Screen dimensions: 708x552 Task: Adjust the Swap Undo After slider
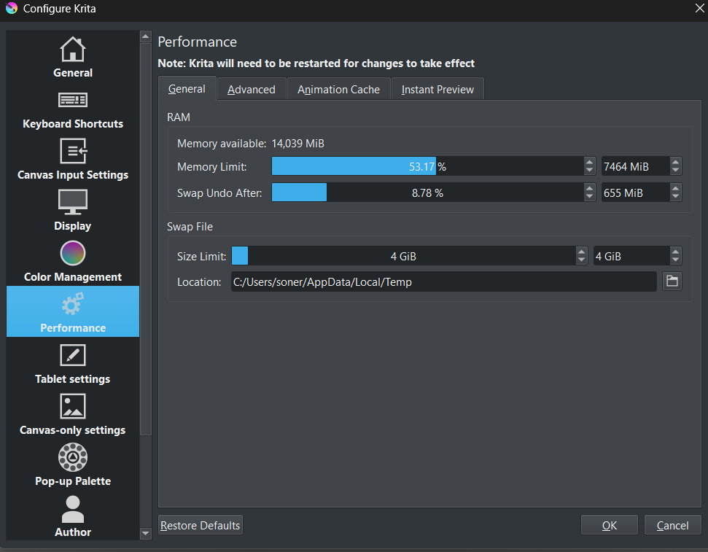427,193
